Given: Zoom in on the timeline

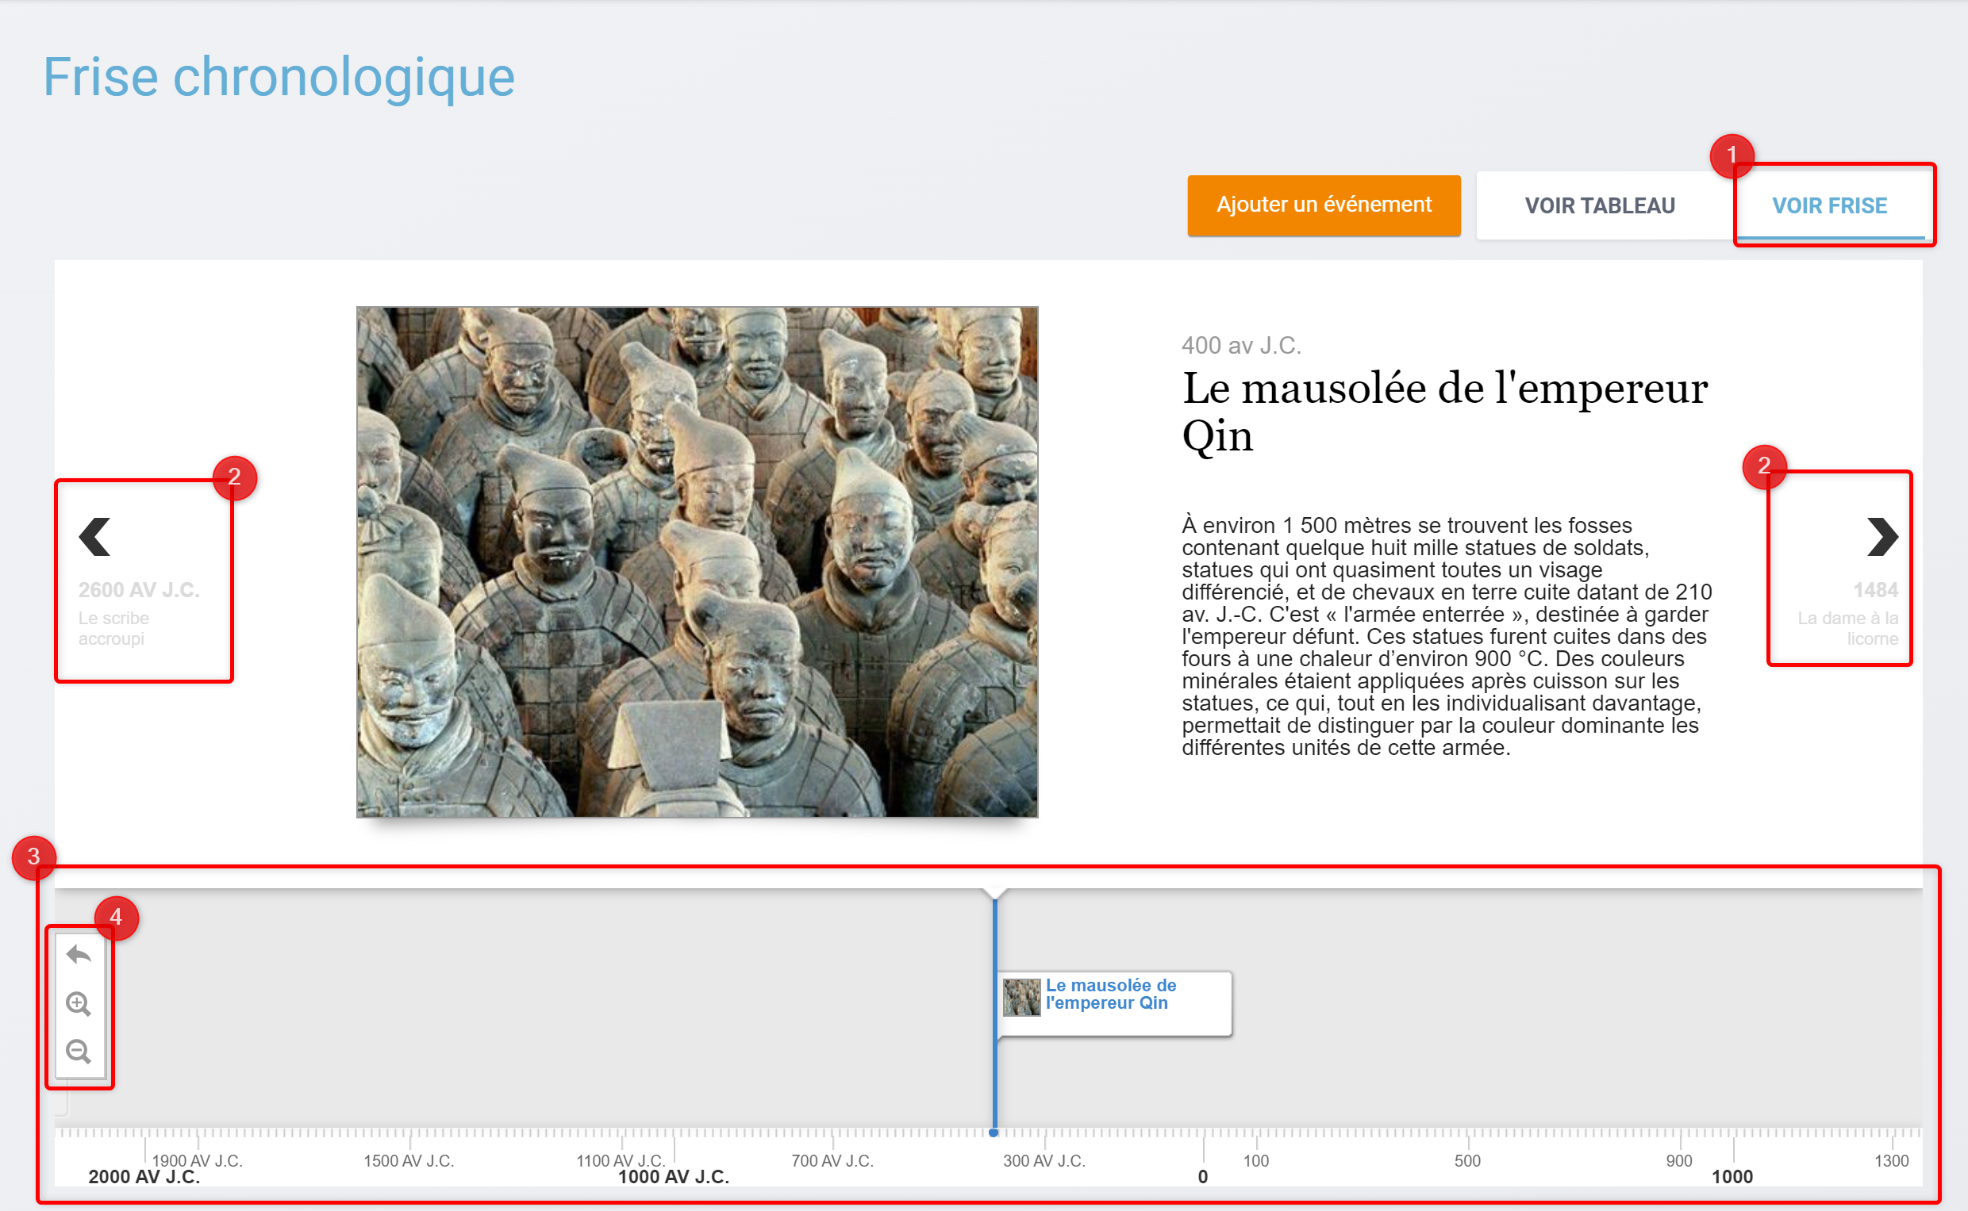Looking at the screenshot, I should [79, 1002].
